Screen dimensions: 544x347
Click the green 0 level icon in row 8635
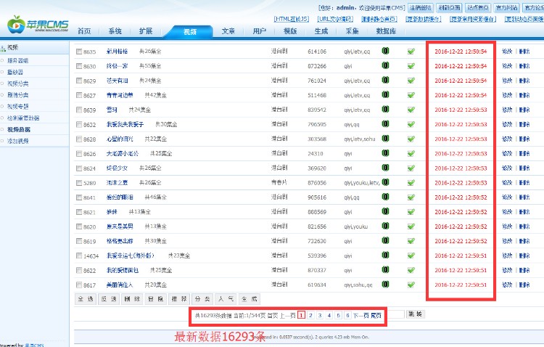point(385,51)
